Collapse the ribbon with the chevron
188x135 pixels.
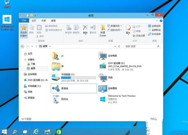[x=157, y=21]
